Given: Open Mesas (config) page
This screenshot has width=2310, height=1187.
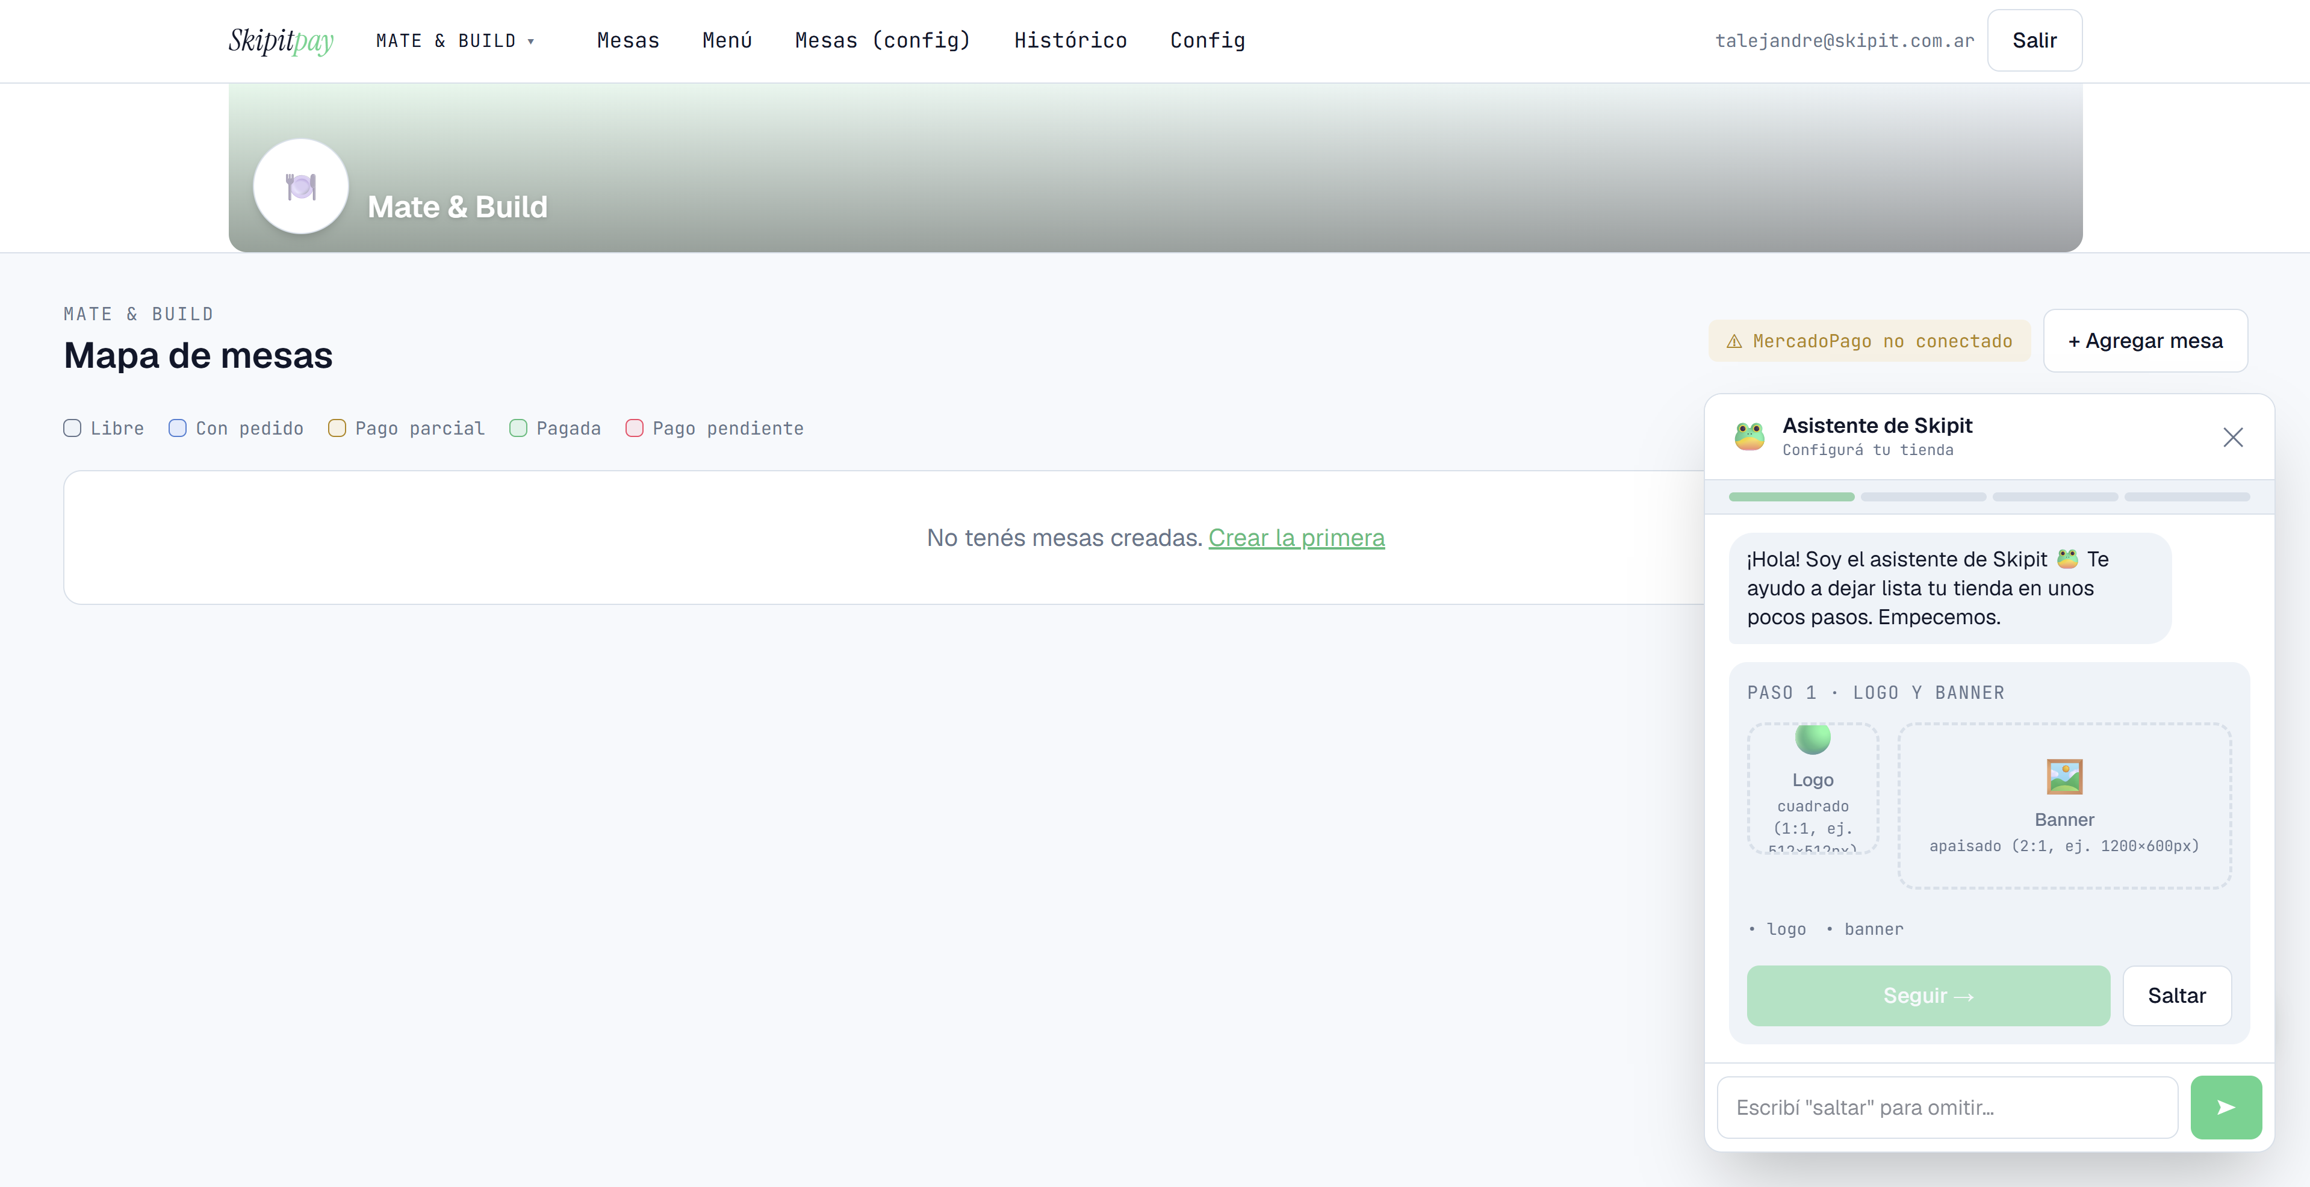Looking at the screenshot, I should [883, 40].
